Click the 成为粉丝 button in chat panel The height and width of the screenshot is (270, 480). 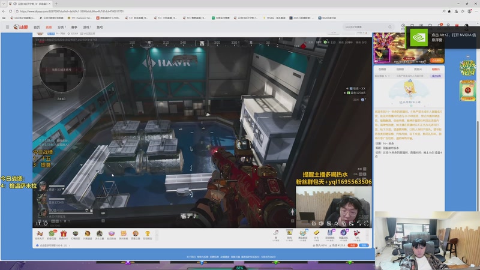pos(436,76)
